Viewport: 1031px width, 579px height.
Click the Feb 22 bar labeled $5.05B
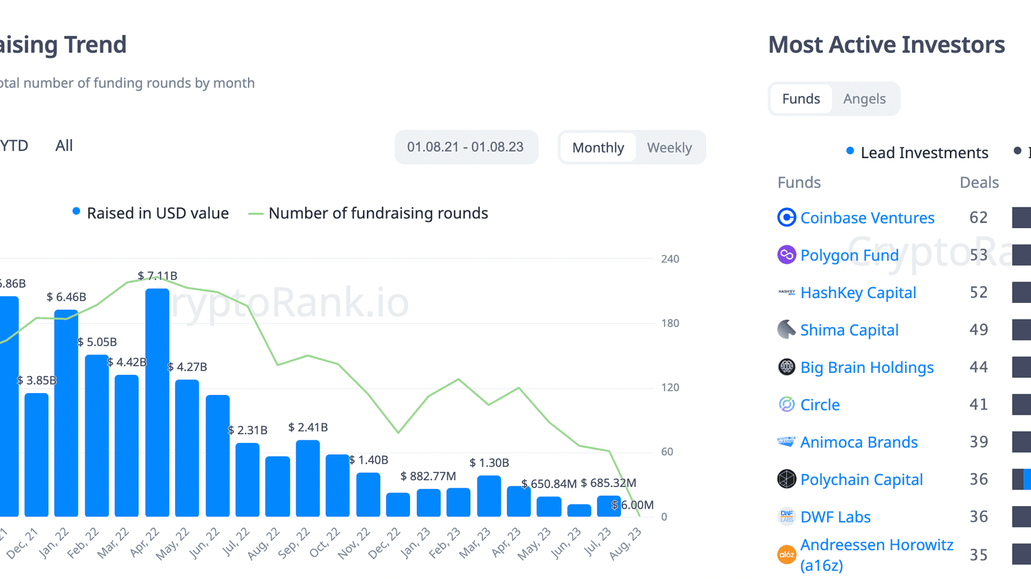[x=96, y=435]
